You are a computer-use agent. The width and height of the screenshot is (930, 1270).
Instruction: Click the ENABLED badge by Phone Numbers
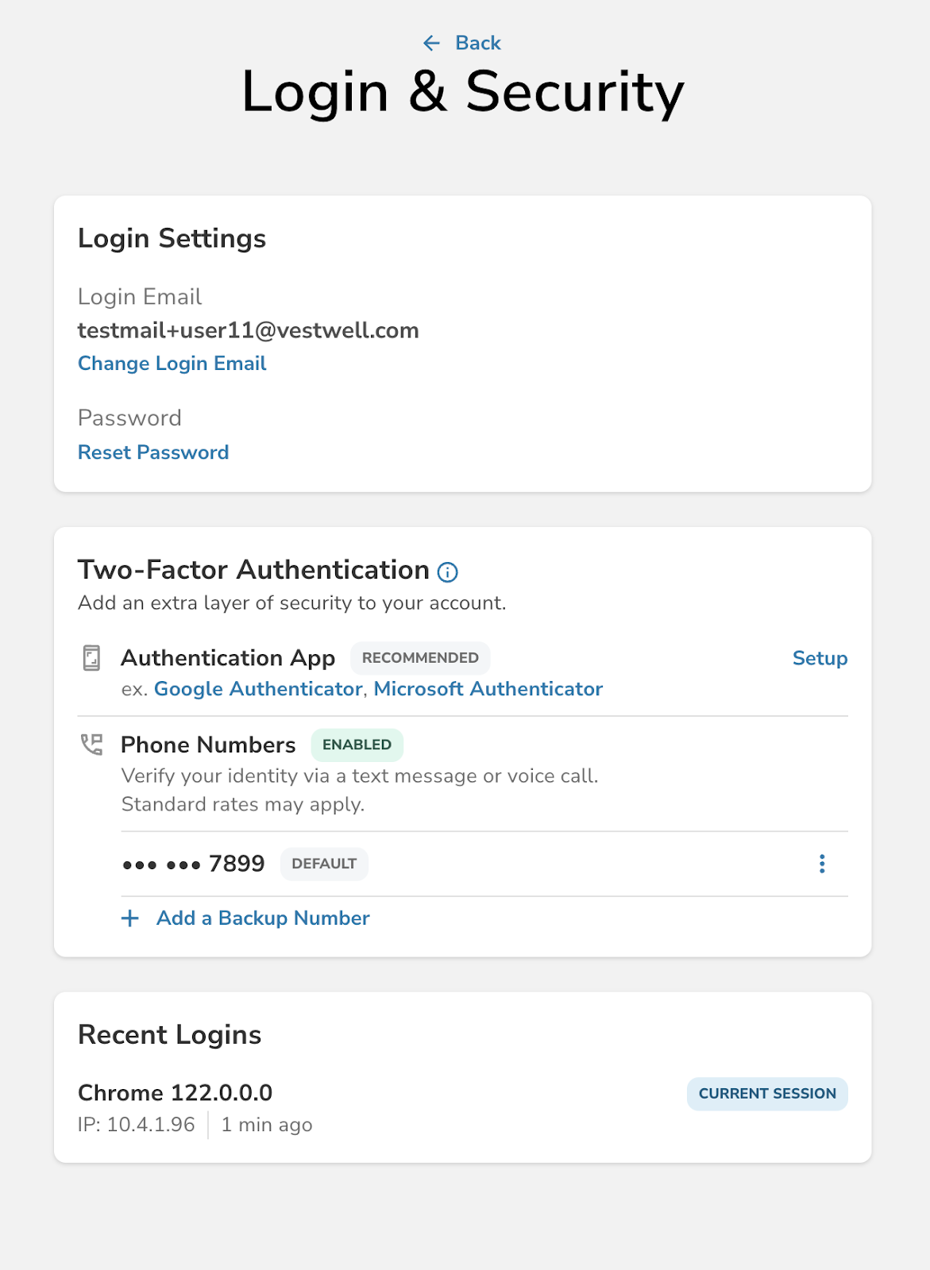[x=357, y=745]
